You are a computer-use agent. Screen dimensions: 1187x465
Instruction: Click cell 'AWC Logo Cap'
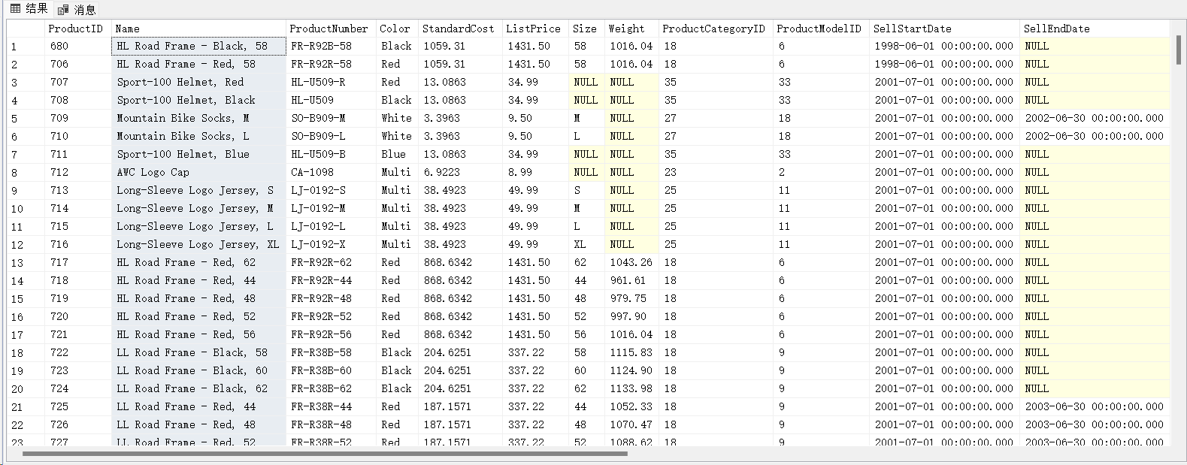pos(198,172)
